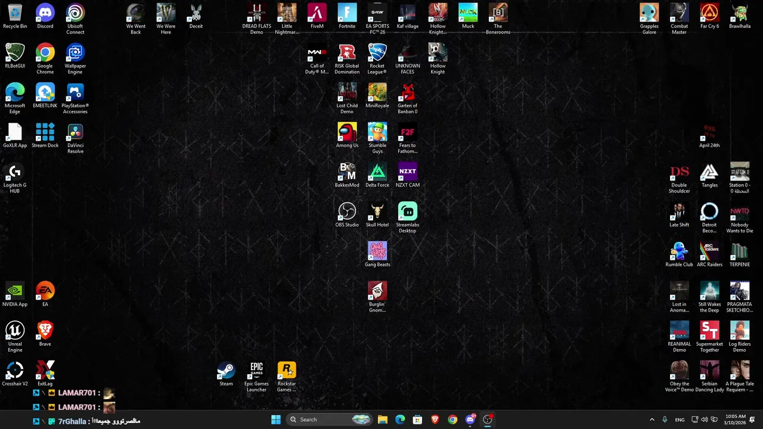This screenshot has height=429, width=763.
Task: Open We Went Back game icon
Action: 136,19
